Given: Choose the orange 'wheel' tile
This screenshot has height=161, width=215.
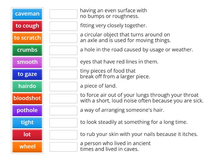Looking at the screenshot, I should coord(27,147).
